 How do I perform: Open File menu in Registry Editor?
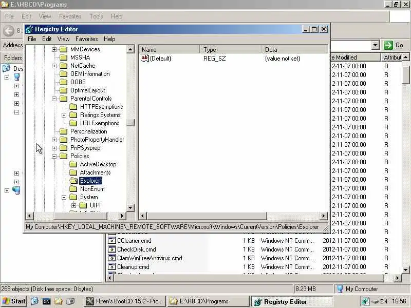32,39
